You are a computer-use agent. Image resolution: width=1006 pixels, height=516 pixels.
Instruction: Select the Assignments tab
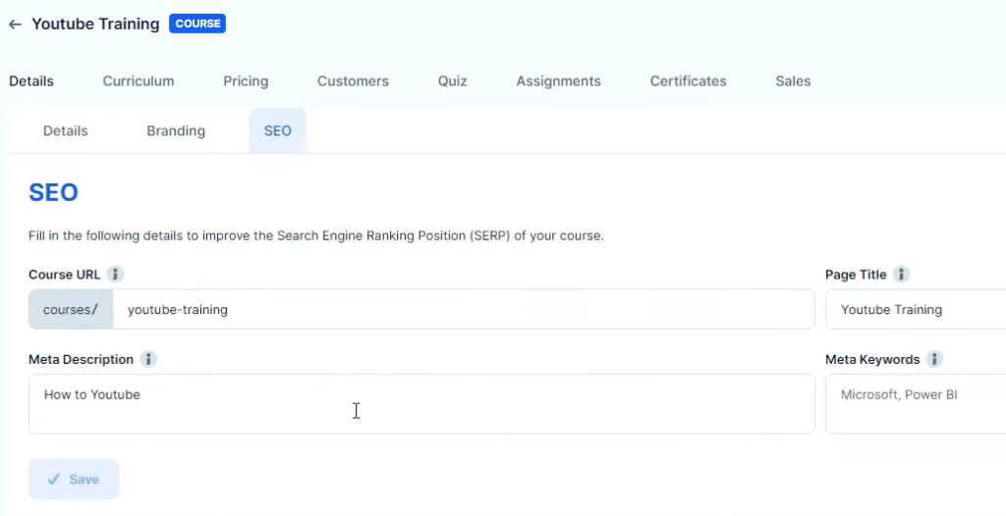558,81
